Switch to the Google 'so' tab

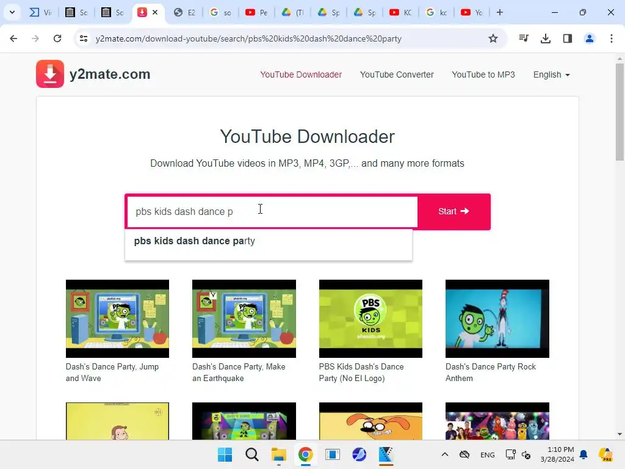pyautogui.click(x=220, y=12)
